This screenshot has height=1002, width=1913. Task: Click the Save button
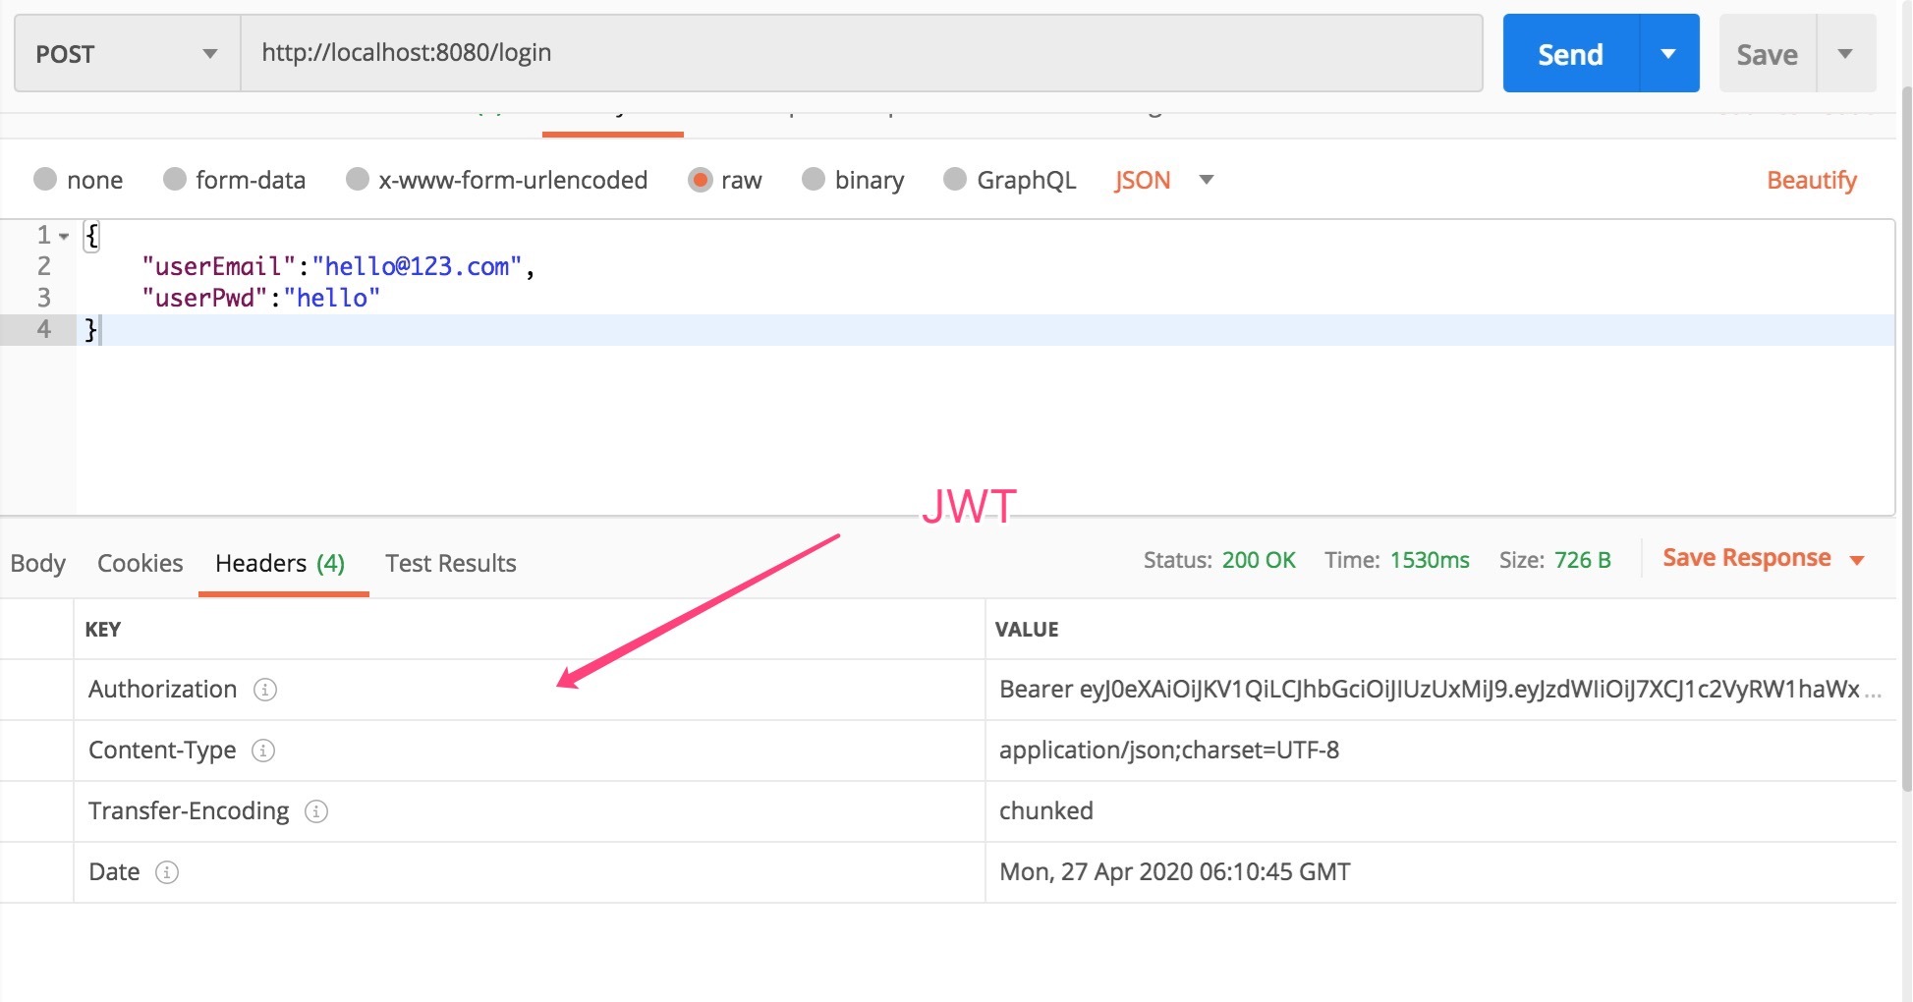point(1766,54)
